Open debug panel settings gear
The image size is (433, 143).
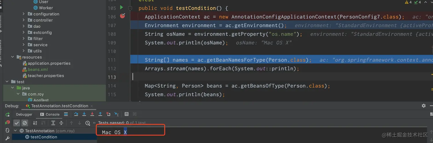[424, 106]
